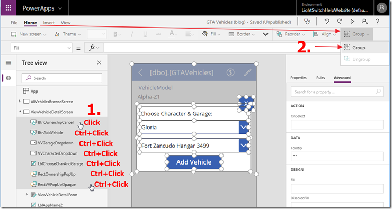Switch to the Rules tab
392x209 pixels.
pos(320,78)
